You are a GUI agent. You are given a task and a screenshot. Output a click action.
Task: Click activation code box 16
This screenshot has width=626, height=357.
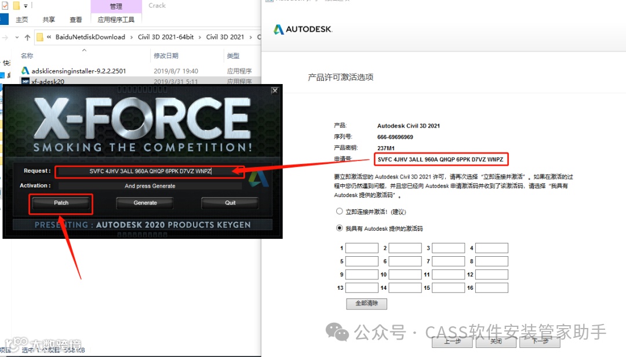click(x=492, y=287)
